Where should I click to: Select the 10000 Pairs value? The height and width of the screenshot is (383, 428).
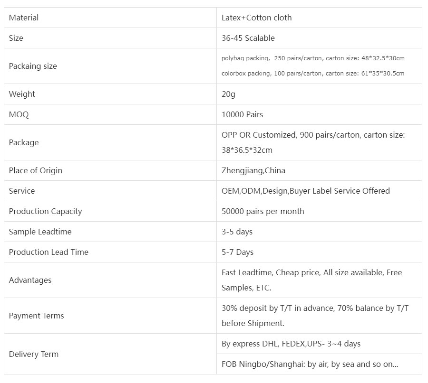(242, 114)
